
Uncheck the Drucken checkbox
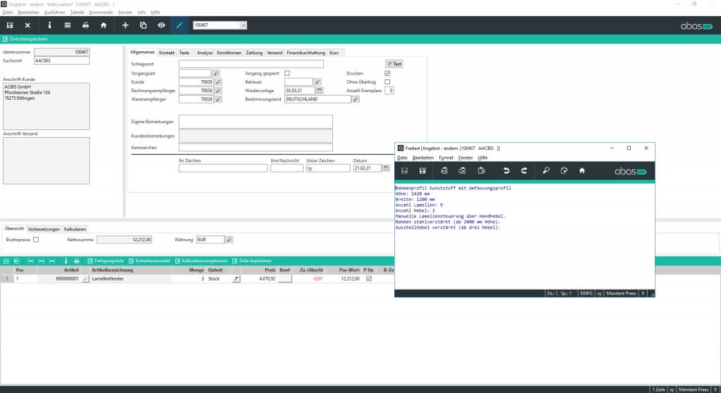[x=387, y=73]
